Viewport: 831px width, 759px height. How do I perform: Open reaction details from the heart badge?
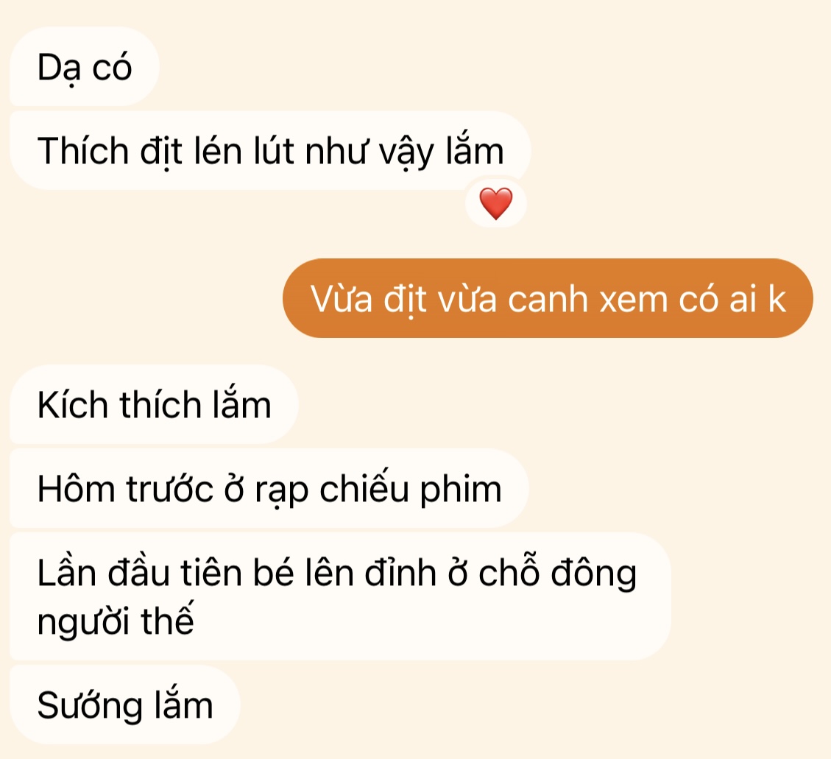click(x=495, y=203)
